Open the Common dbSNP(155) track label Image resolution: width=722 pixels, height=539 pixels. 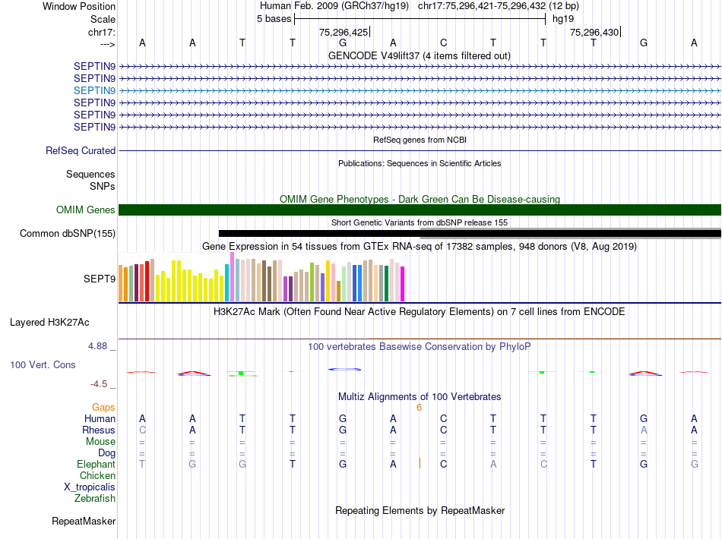click(68, 234)
